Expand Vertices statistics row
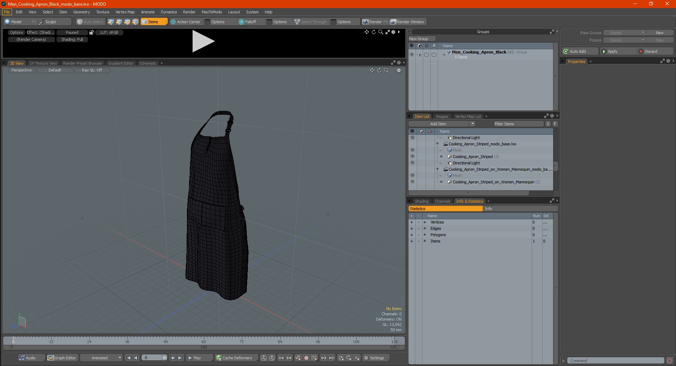 pos(425,222)
